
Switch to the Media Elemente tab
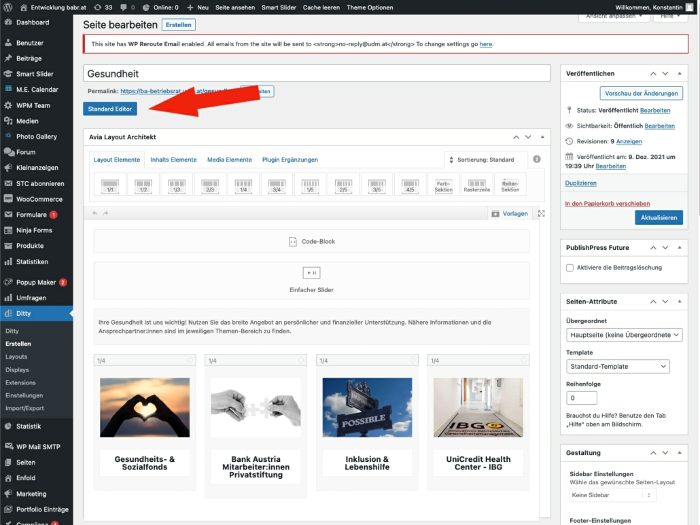pyautogui.click(x=229, y=160)
